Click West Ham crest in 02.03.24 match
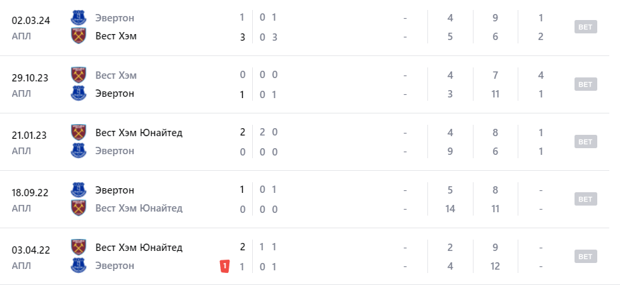 pyautogui.click(x=79, y=36)
